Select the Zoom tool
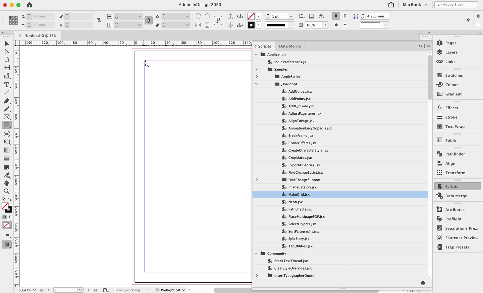 (7, 191)
